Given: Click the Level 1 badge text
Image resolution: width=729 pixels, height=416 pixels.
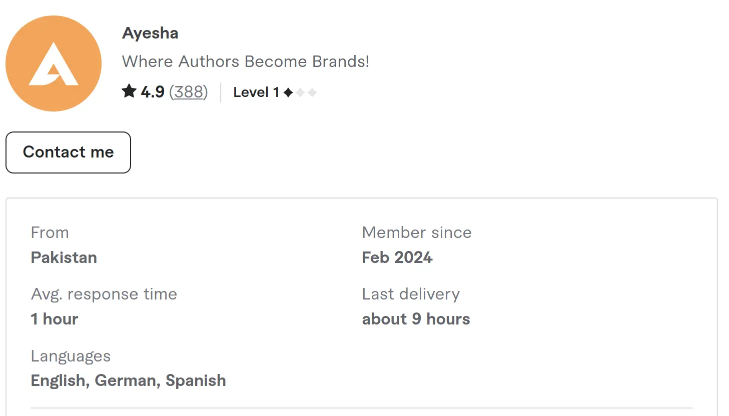Looking at the screenshot, I should (x=256, y=92).
